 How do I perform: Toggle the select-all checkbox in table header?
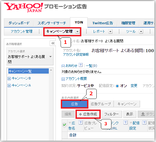pos(64,125)
